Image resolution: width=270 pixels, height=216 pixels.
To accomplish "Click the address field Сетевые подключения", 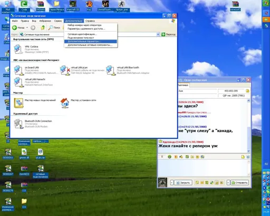I will point(88,34).
